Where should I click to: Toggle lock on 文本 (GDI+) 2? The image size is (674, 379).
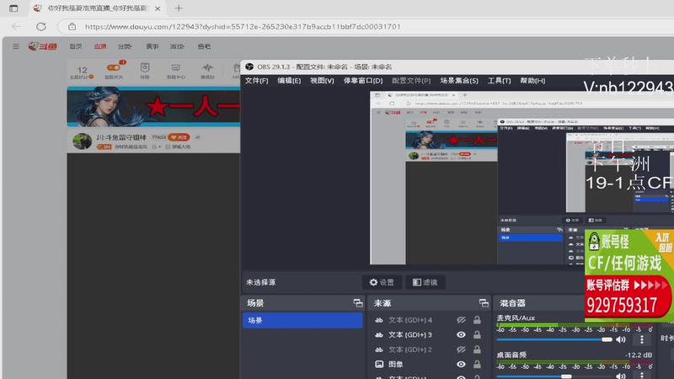[x=477, y=350]
